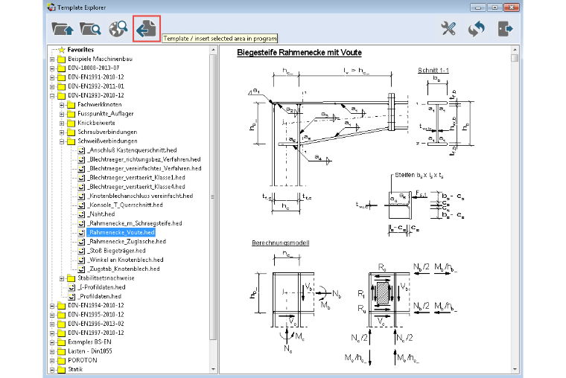Select _Rahmenecke_m_Schraegsteife.hed file
The width and height of the screenshot is (566, 378).
(x=135, y=223)
